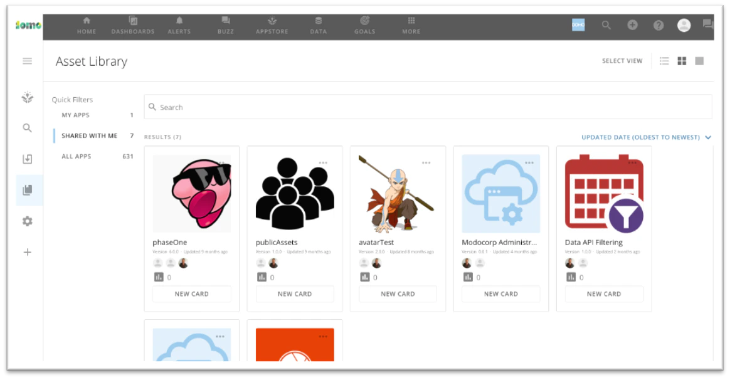The image size is (730, 380).
Task: Click the sidebar plus icon
Action: [x=28, y=253]
